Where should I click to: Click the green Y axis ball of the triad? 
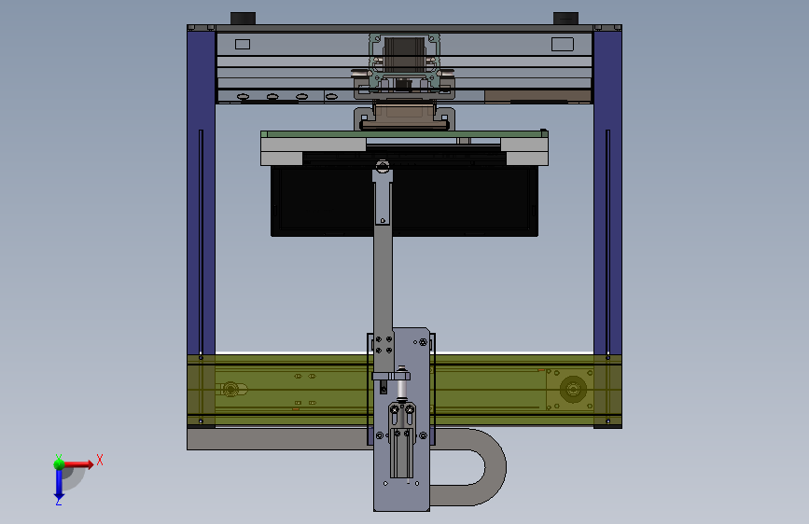pyautogui.click(x=59, y=464)
